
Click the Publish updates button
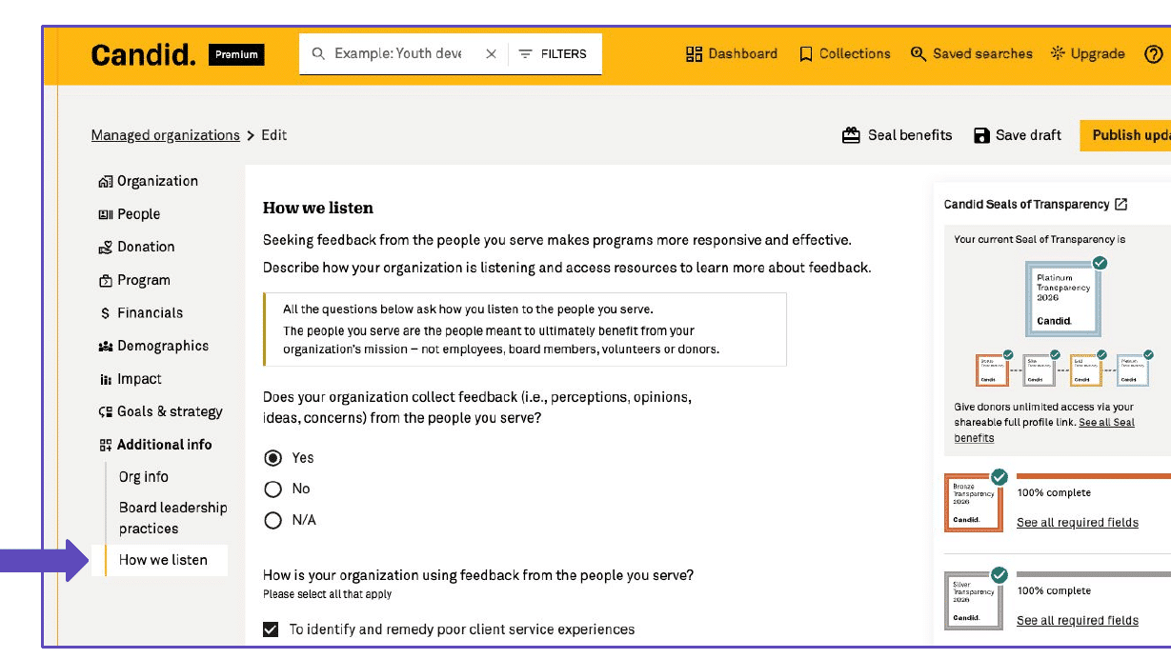coord(1125,135)
